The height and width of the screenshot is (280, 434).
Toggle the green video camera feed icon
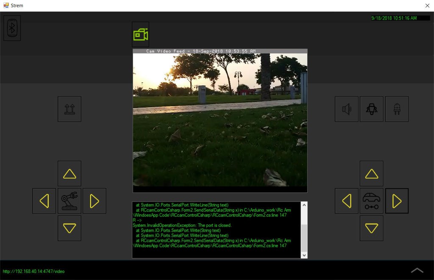coord(140,34)
